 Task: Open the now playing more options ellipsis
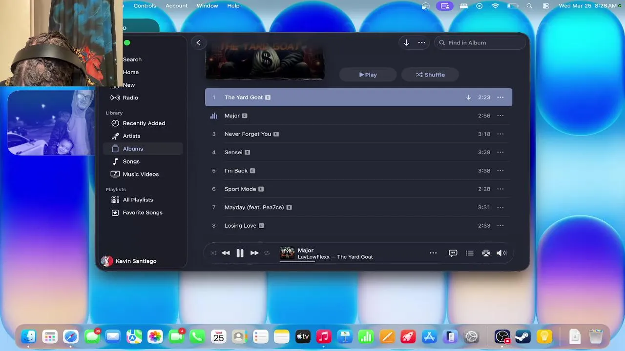(x=433, y=253)
